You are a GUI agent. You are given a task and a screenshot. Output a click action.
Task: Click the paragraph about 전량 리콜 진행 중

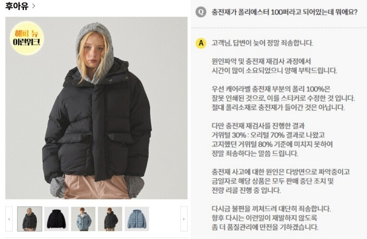point(246,190)
